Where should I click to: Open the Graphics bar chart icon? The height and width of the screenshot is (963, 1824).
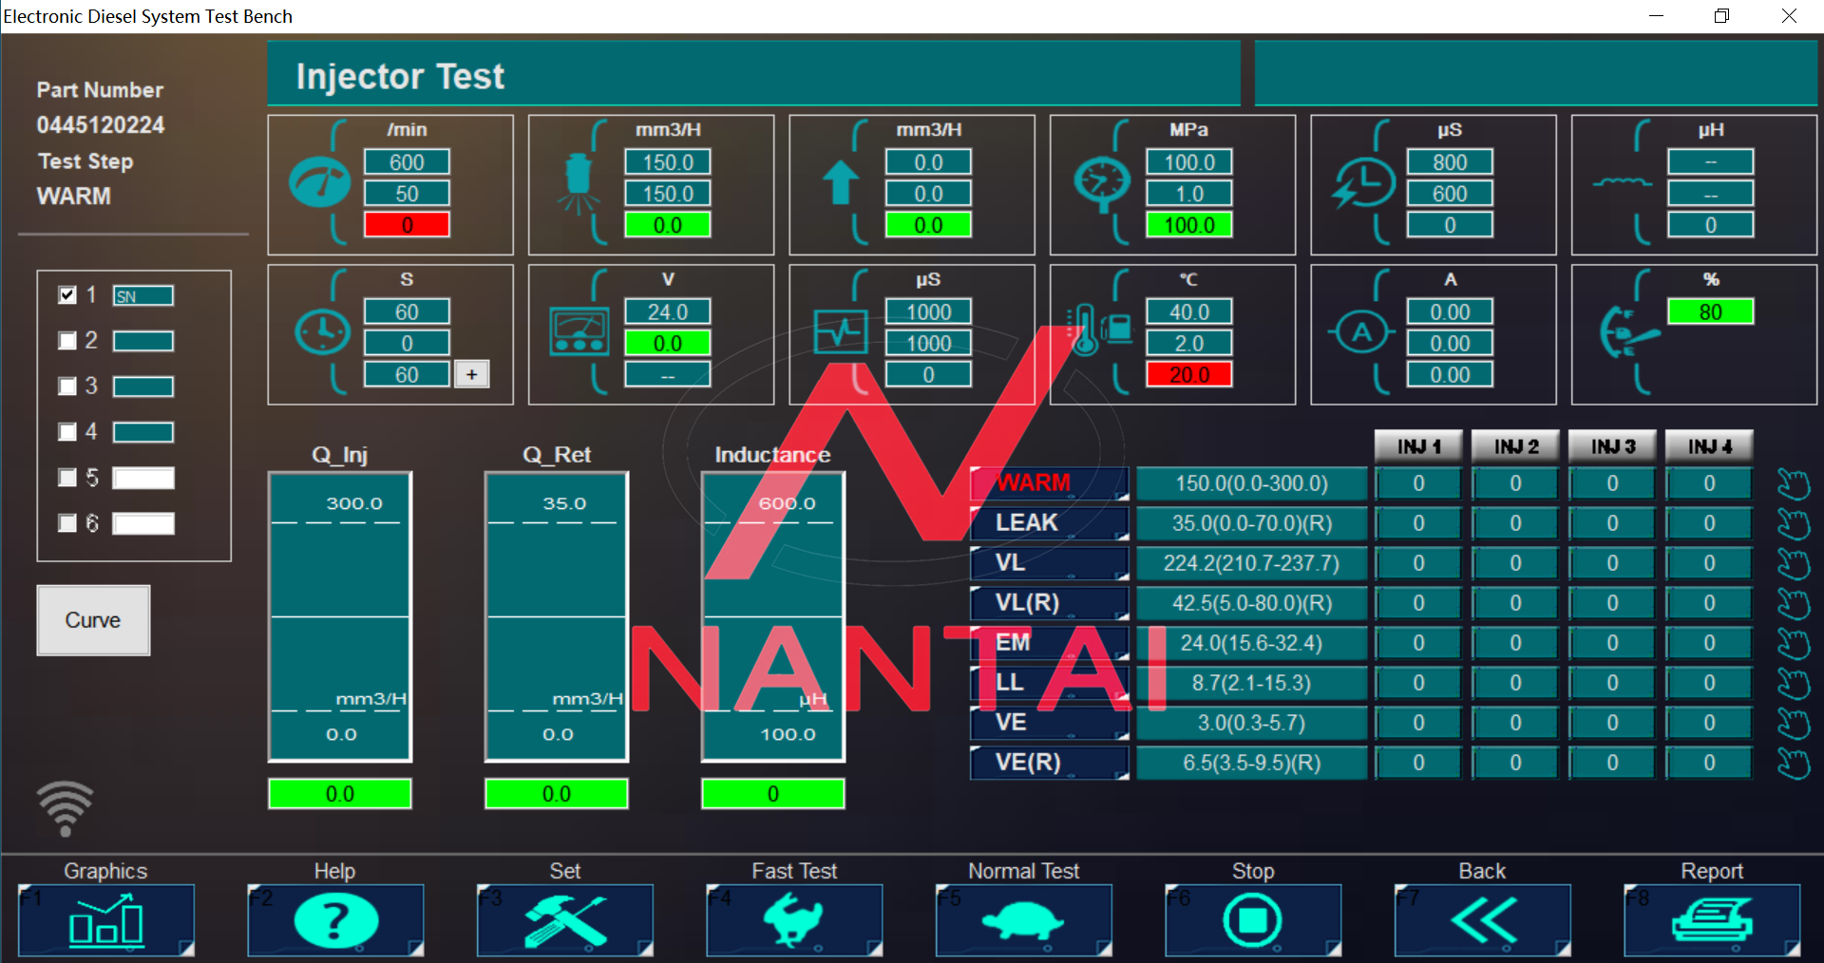[x=105, y=920]
